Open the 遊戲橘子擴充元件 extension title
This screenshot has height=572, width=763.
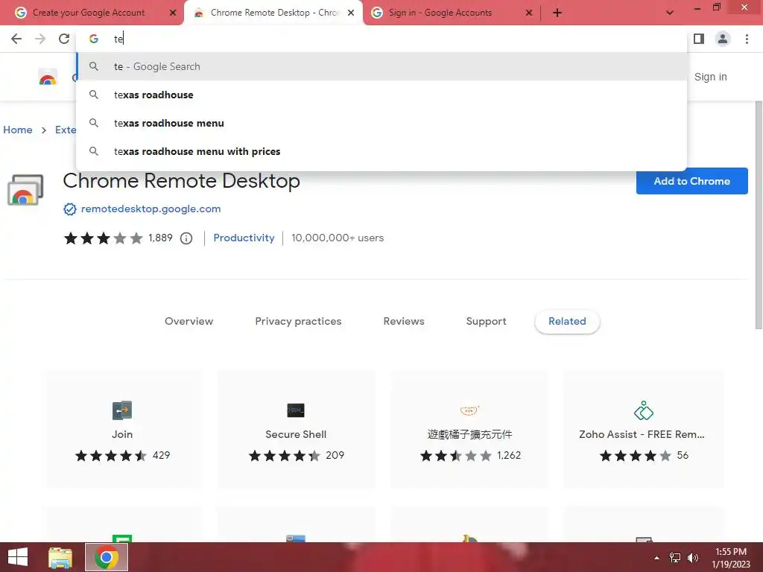[469, 434]
